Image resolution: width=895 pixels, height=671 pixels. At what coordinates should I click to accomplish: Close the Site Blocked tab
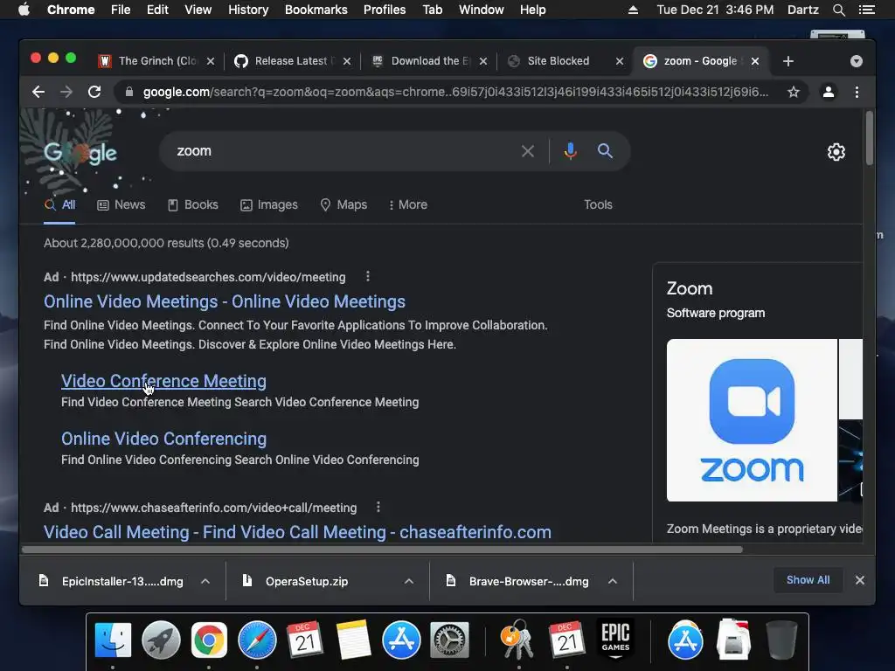(x=620, y=61)
